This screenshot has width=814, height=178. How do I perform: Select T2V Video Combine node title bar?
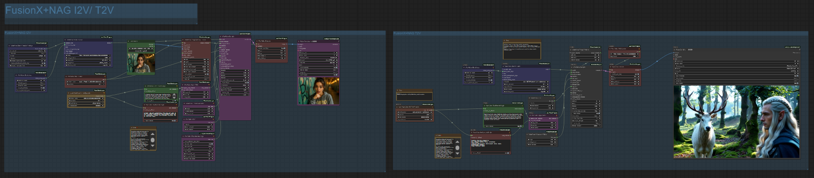[737, 49]
